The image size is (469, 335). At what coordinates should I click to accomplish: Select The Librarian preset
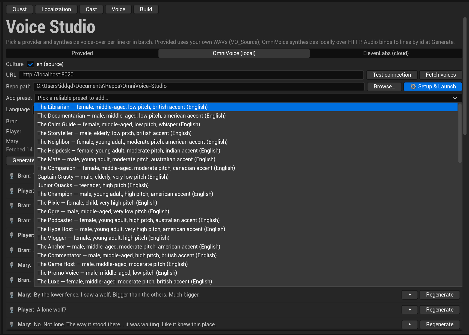point(246,107)
